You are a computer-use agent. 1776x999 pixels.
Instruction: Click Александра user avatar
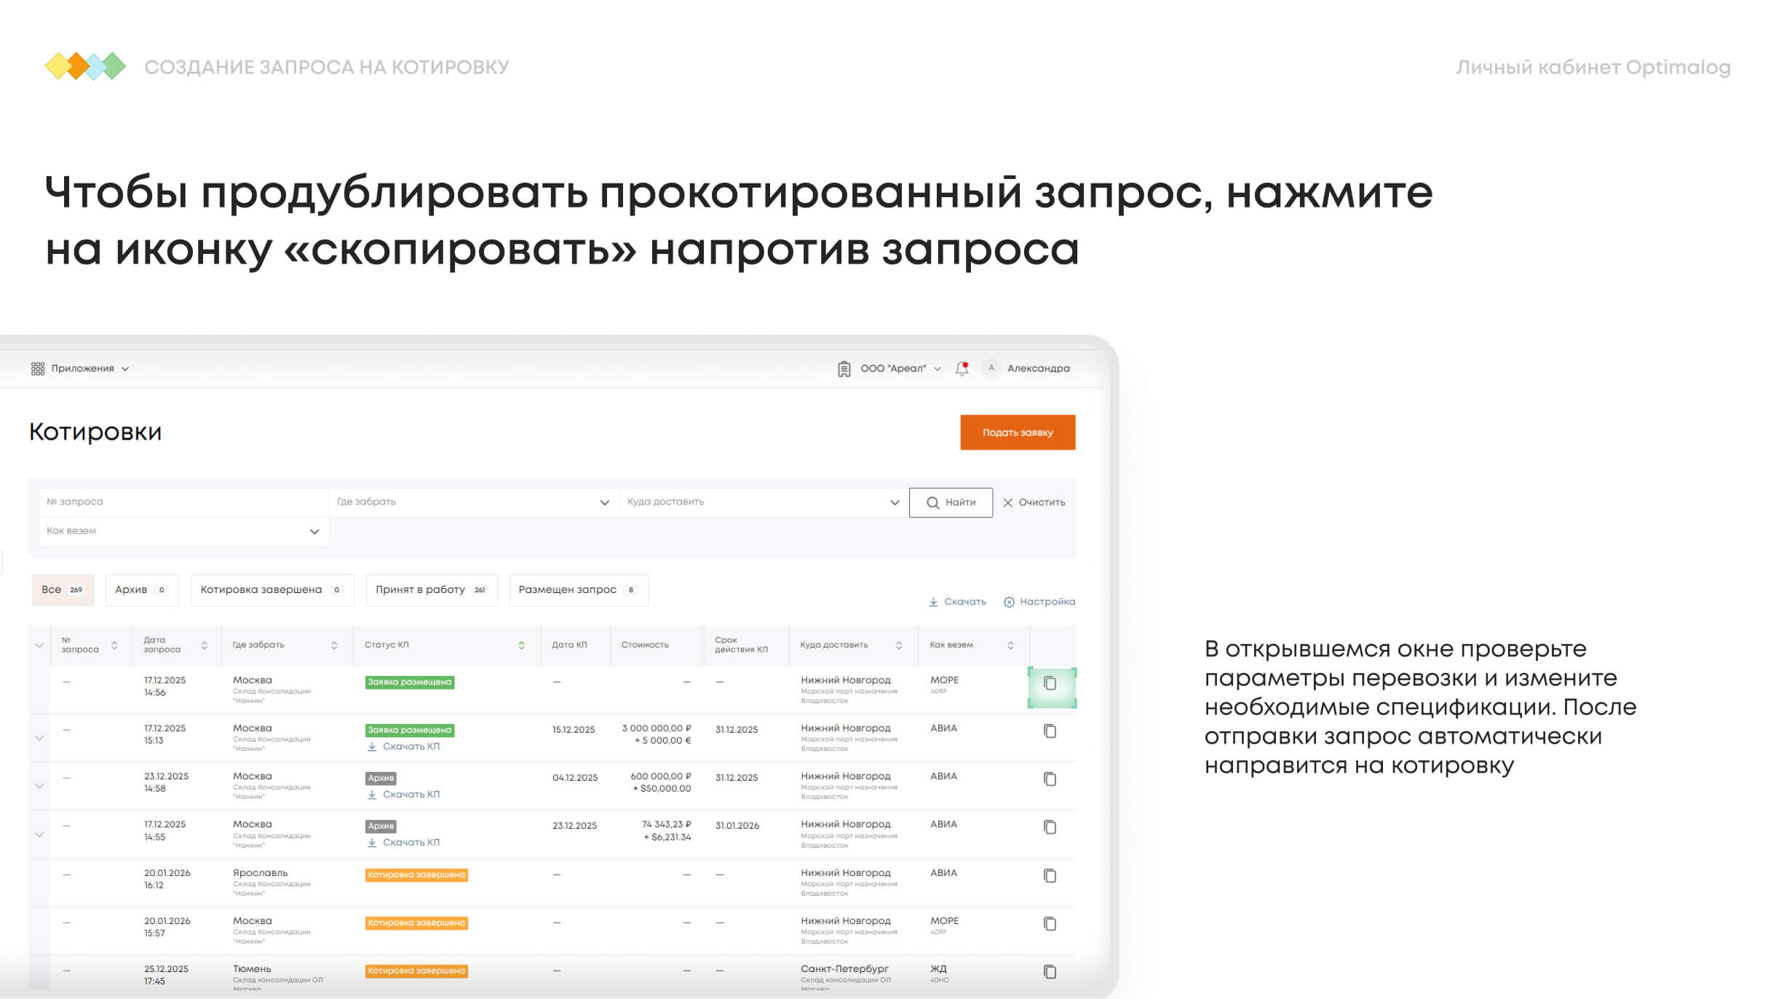click(991, 368)
